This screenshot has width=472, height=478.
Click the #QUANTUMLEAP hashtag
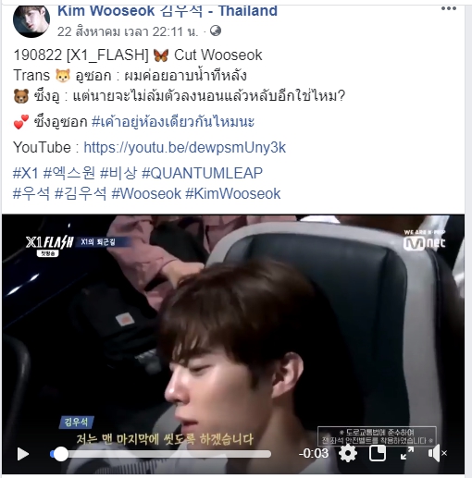(202, 173)
